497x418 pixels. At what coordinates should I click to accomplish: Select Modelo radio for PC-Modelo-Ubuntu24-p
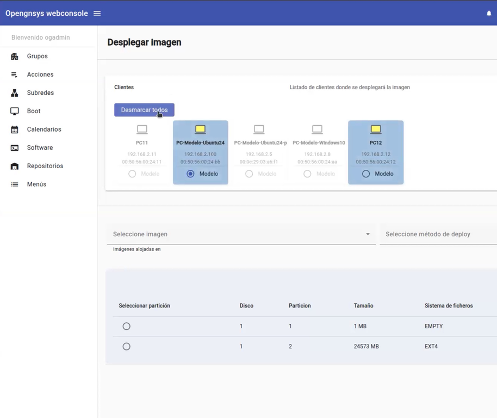pyautogui.click(x=249, y=174)
